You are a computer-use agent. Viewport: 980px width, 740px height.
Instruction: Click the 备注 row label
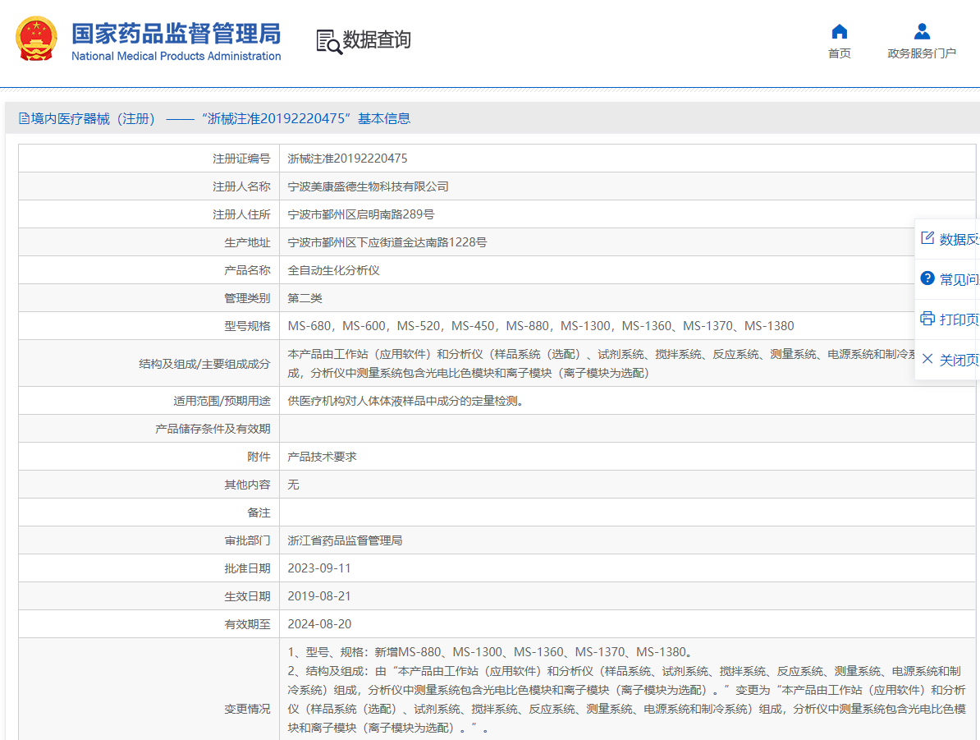coord(259,513)
